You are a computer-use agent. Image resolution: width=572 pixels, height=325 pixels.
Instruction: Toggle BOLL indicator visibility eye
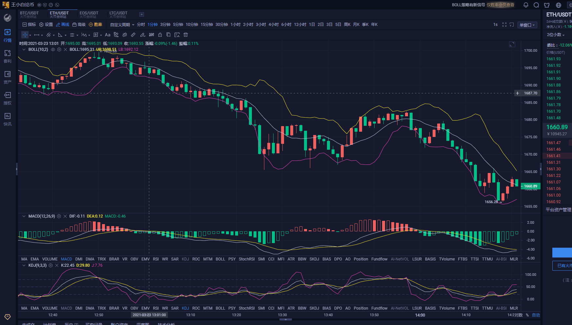pos(53,49)
